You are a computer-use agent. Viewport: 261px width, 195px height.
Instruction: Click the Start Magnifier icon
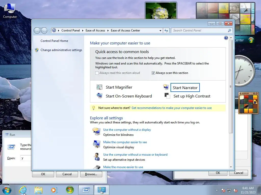[x=99, y=87]
